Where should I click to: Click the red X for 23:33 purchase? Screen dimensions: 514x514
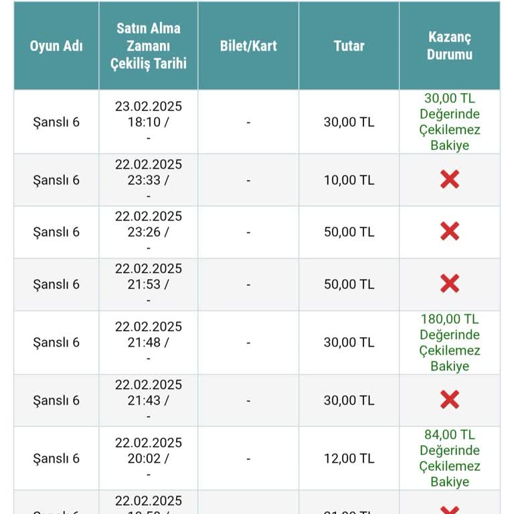(450, 179)
